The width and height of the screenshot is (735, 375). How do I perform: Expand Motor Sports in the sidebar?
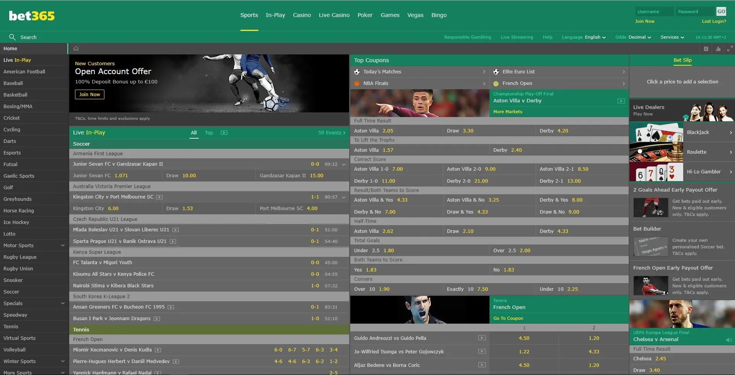pos(63,245)
